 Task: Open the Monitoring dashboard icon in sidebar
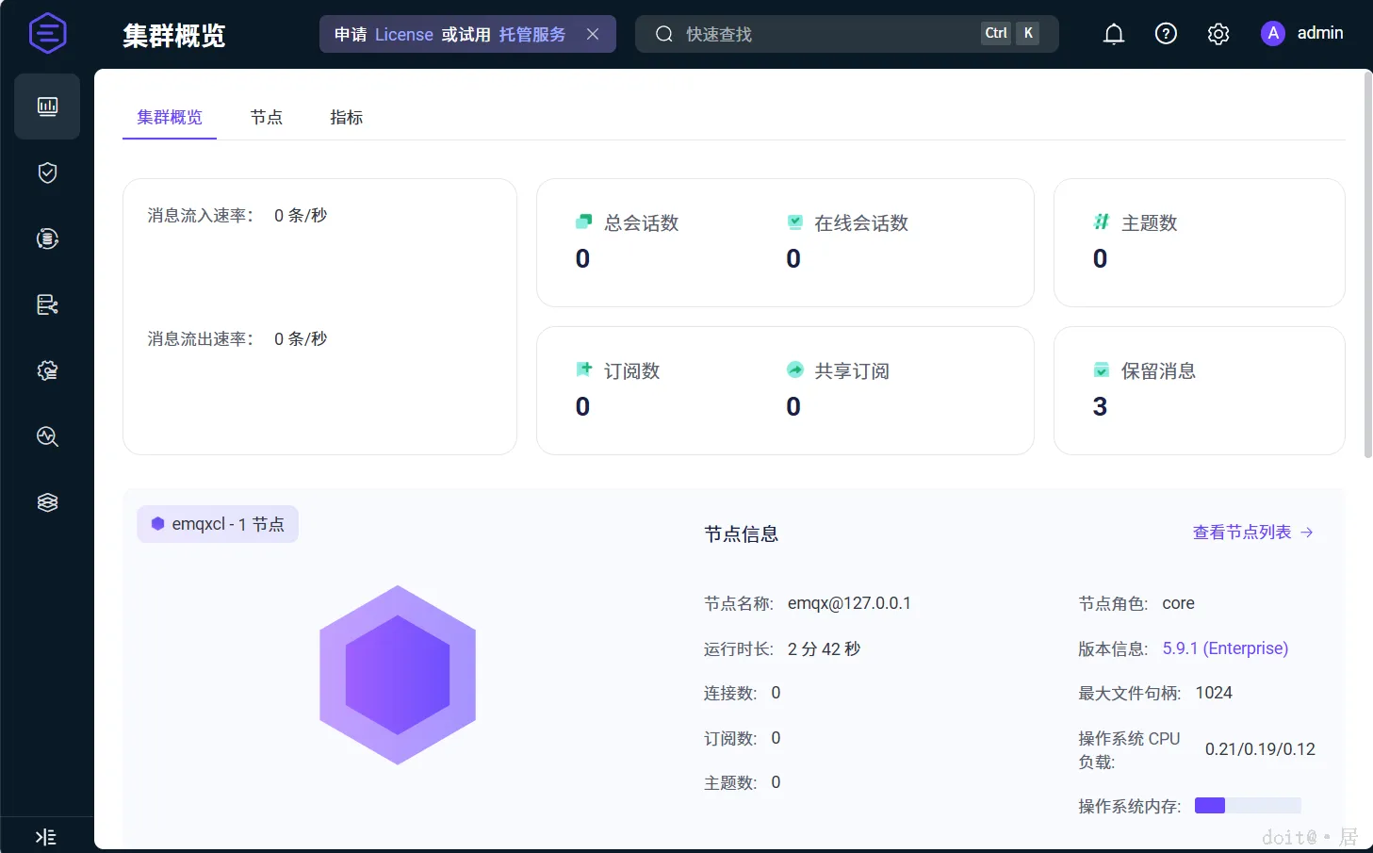click(x=47, y=106)
